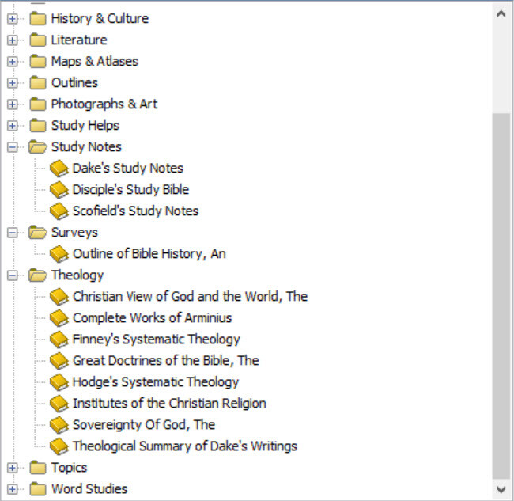Click the Literature folder icon
Image resolution: width=514 pixels, height=501 pixels.
coord(38,40)
